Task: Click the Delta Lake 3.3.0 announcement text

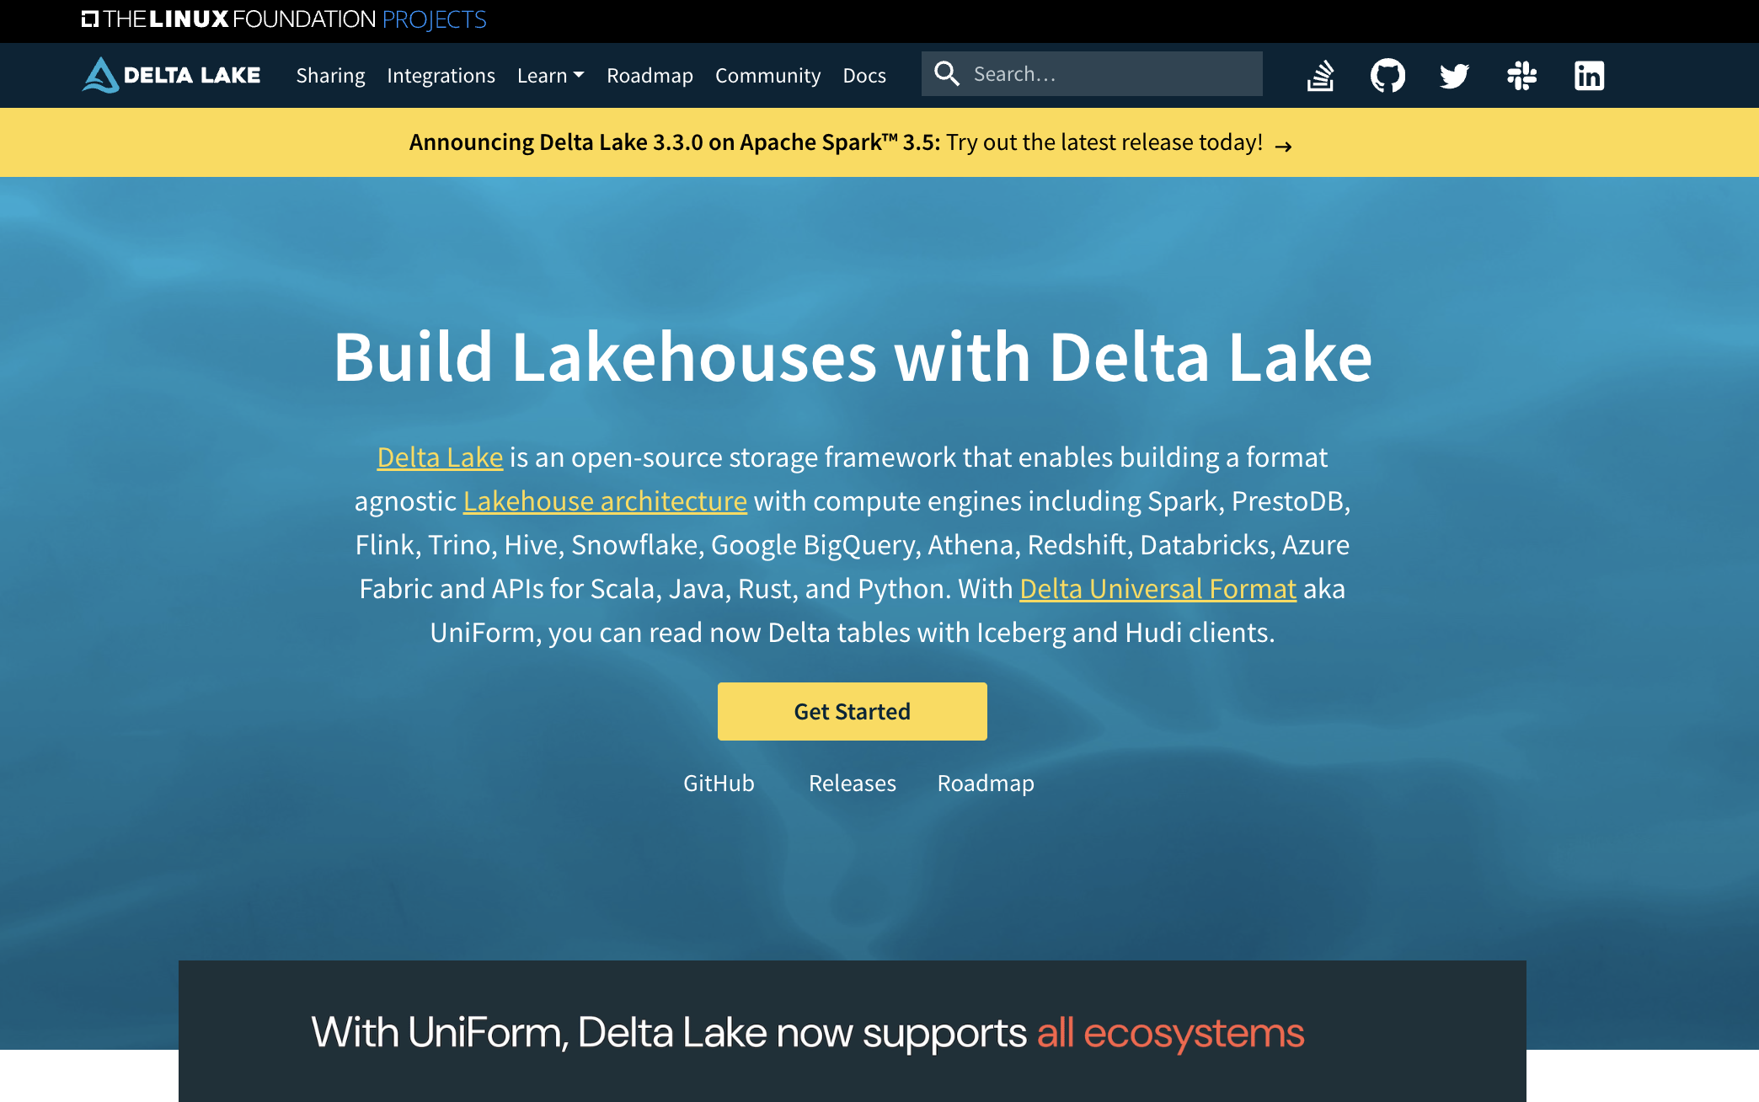Action: 836,142
